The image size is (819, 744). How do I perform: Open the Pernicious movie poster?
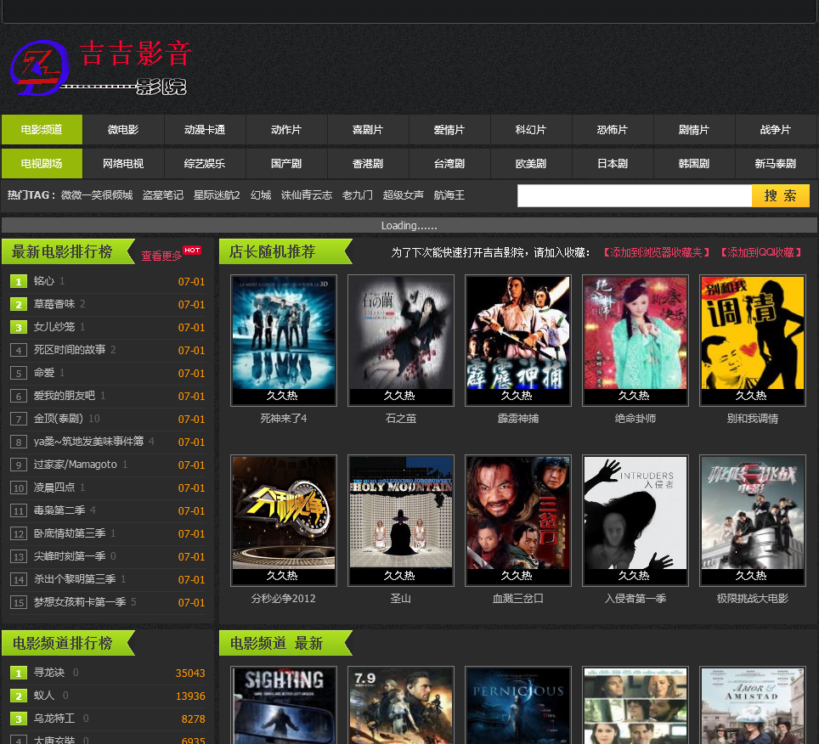[x=518, y=705]
